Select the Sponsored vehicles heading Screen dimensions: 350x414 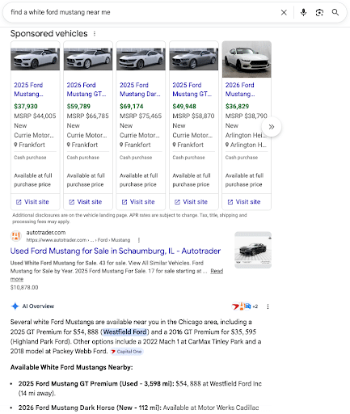pyautogui.click(x=48, y=33)
